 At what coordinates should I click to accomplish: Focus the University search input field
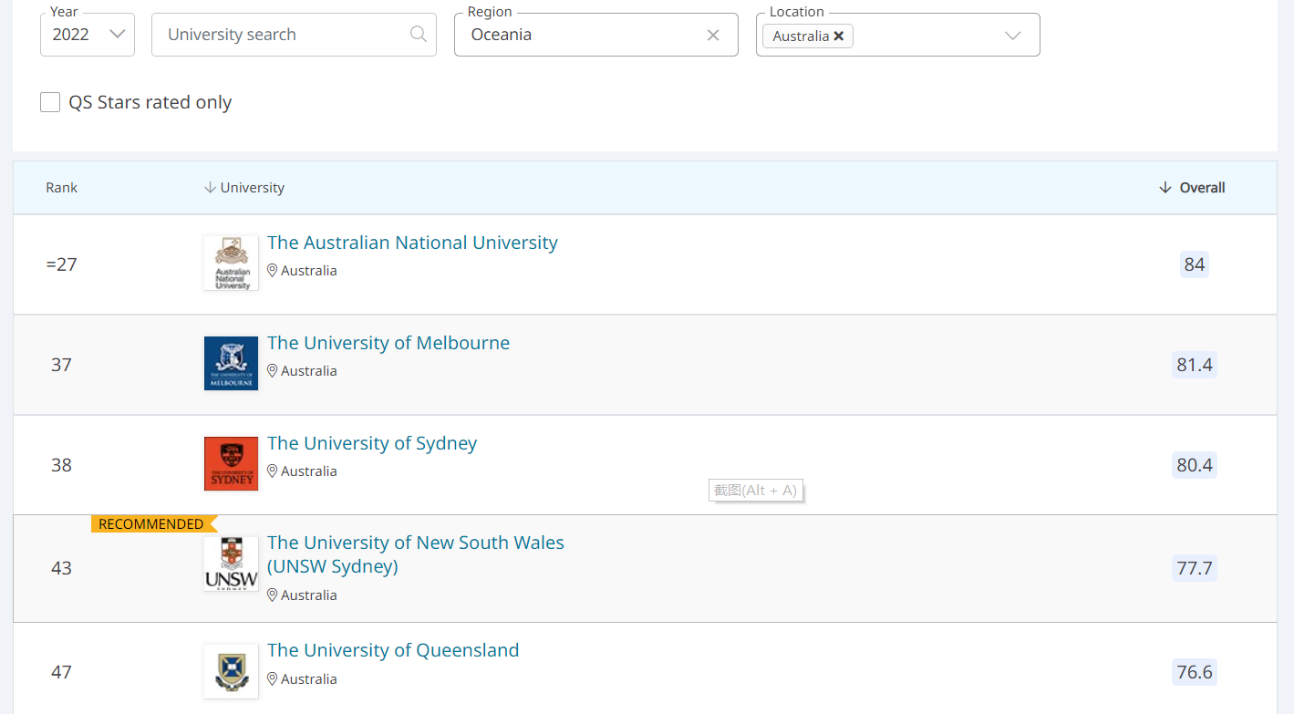(283, 35)
